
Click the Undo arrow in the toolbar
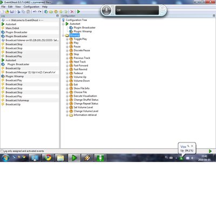(35, 12)
